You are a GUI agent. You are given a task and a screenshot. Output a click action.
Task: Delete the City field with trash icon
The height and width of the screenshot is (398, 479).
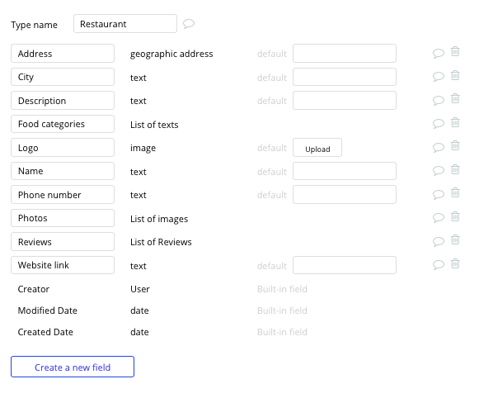[x=455, y=75]
